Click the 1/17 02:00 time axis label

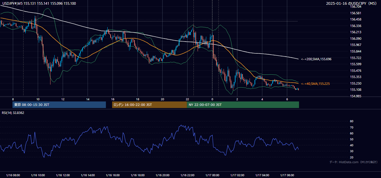click(237, 175)
